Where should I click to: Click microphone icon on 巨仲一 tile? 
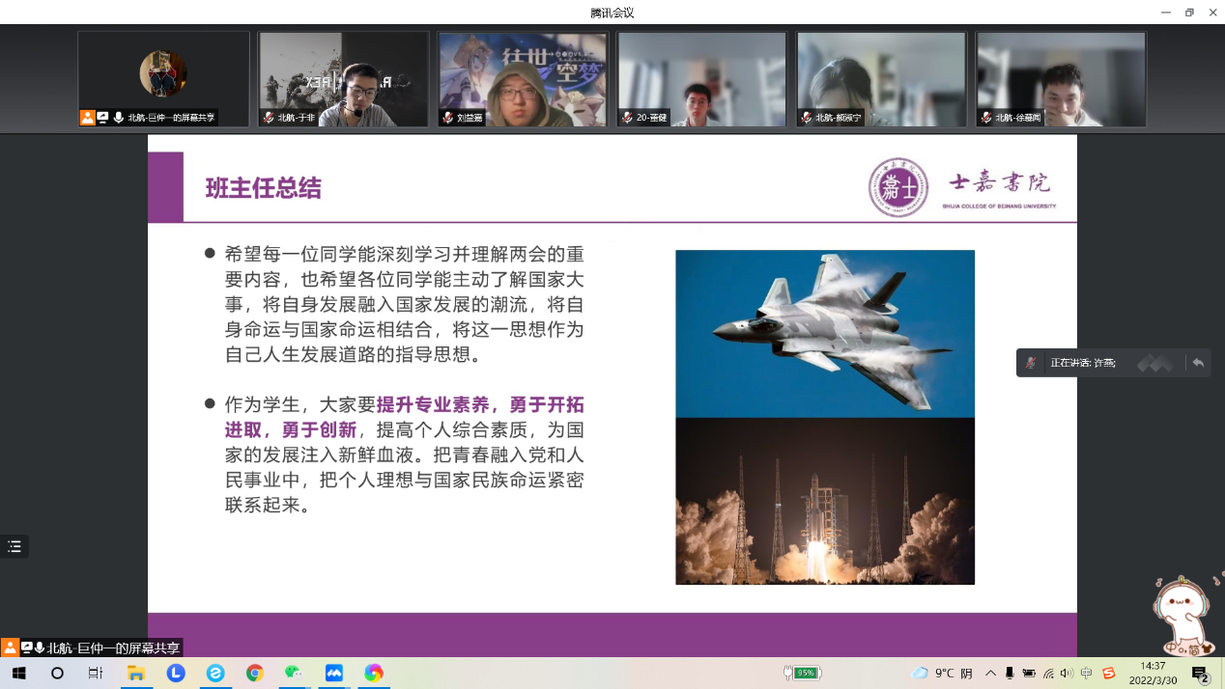118,118
